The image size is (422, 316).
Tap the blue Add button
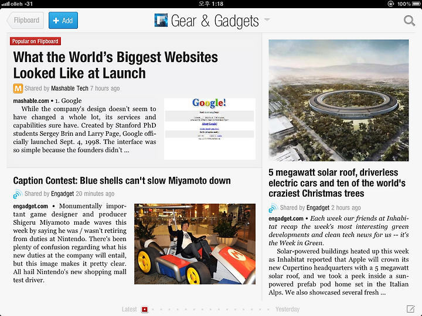[x=63, y=20]
